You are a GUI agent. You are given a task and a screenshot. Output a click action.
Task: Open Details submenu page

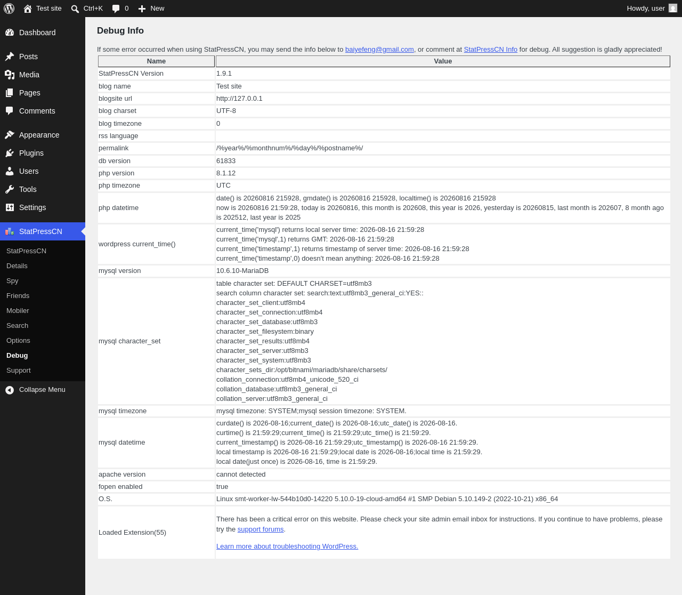click(x=17, y=266)
